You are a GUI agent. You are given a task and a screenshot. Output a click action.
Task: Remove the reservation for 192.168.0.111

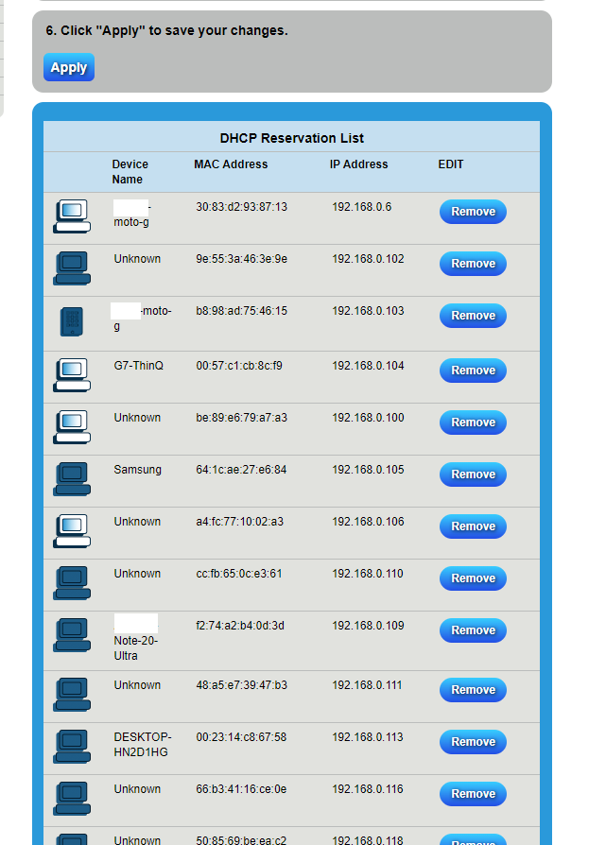click(x=473, y=690)
